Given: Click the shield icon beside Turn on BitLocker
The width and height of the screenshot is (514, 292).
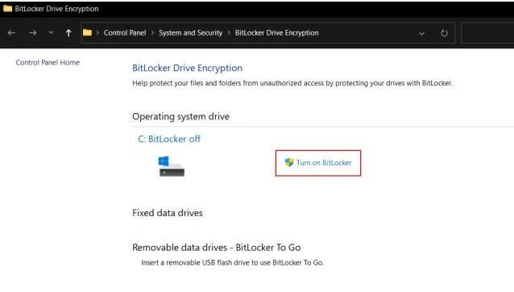Looking at the screenshot, I should coord(288,162).
